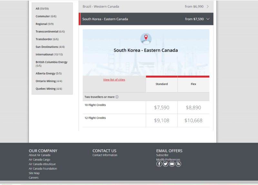Filter by Transcontinental passes
The width and height of the screenshot is (258, 185).
(50, 32)
